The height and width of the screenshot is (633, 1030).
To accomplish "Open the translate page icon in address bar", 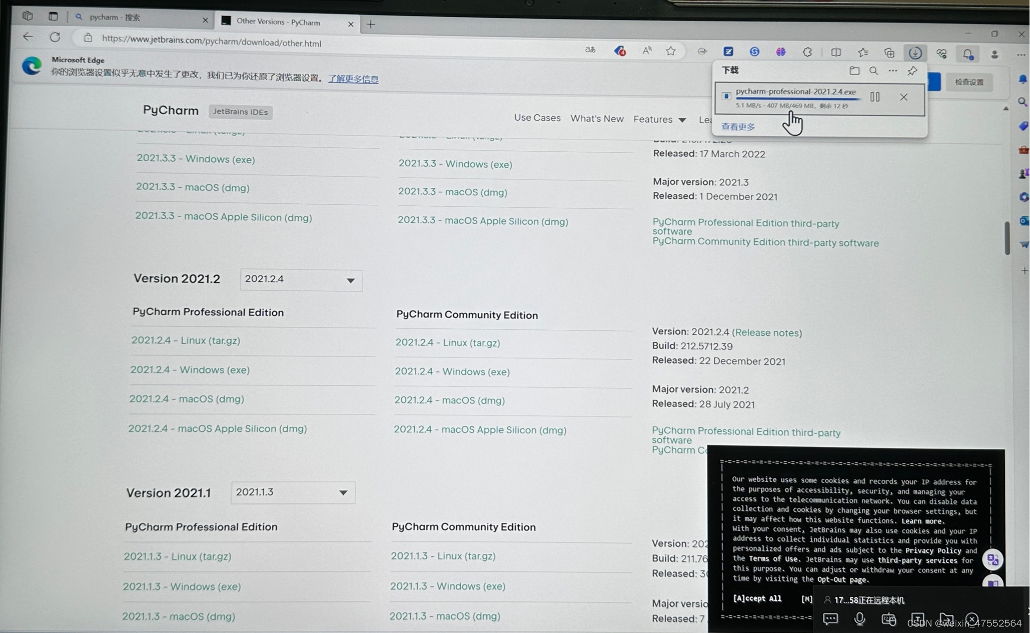I will click(x=590, y=49).
